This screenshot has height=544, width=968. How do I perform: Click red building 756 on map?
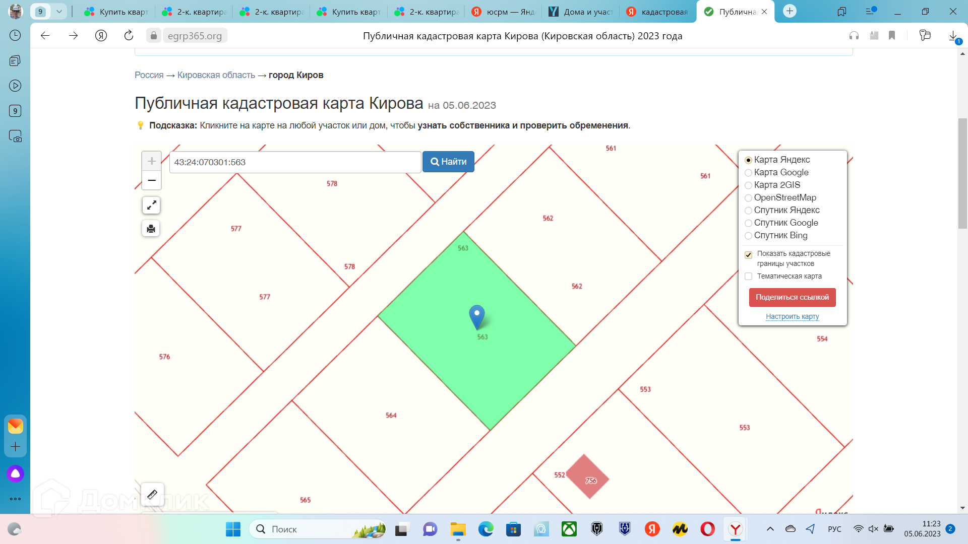pyautogui.click(x=587, y=477)
